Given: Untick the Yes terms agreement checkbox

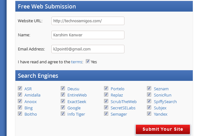Looking at the screenshot, I should (x=88, y=62).
